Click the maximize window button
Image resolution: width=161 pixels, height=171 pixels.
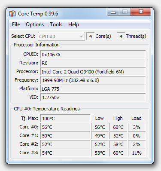tap(125, 12)
